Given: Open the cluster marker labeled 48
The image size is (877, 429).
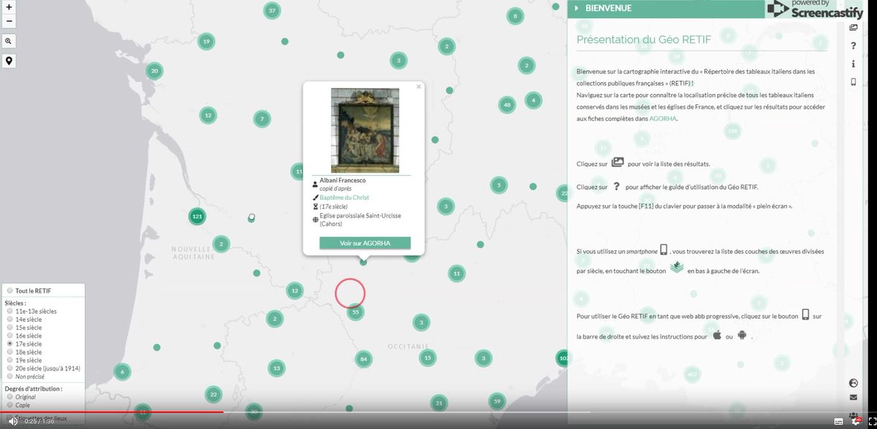Looking at the screenshot, I should (507, 105).
